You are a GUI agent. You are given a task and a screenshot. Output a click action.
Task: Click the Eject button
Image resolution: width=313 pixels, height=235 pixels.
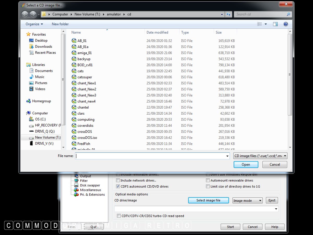(272, 200)
